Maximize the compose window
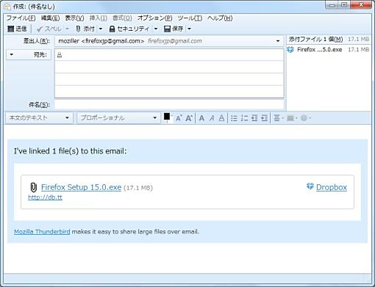375x287 pixels. 344,5
